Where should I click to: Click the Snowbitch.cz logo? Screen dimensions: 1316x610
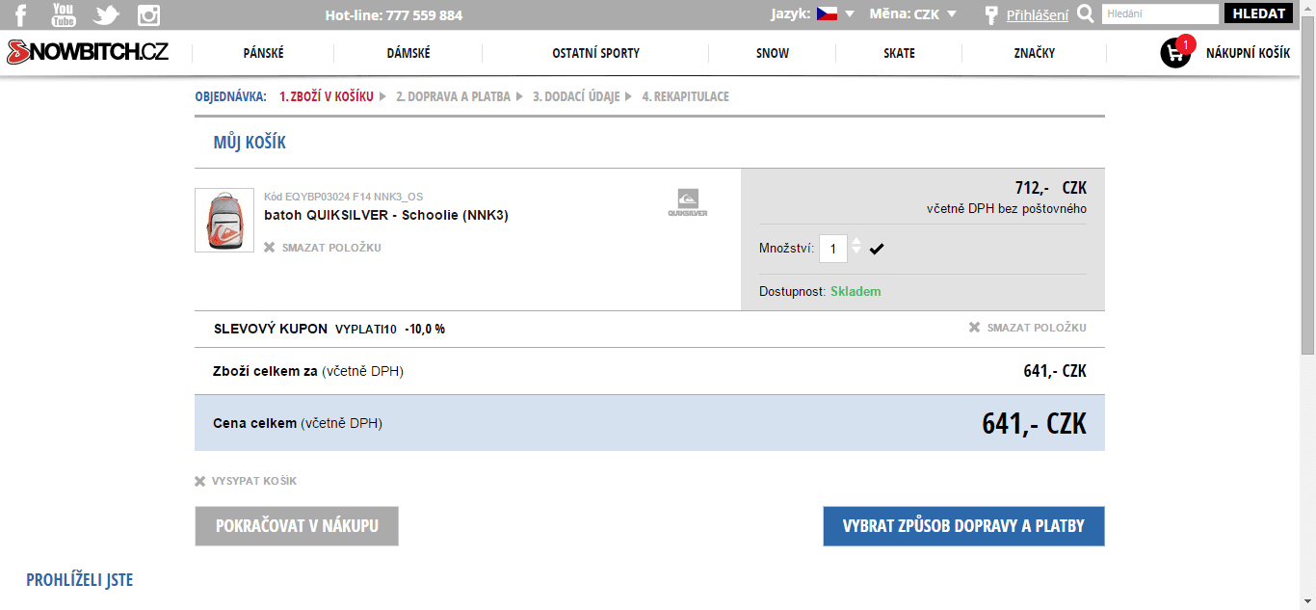pos(88,52)
